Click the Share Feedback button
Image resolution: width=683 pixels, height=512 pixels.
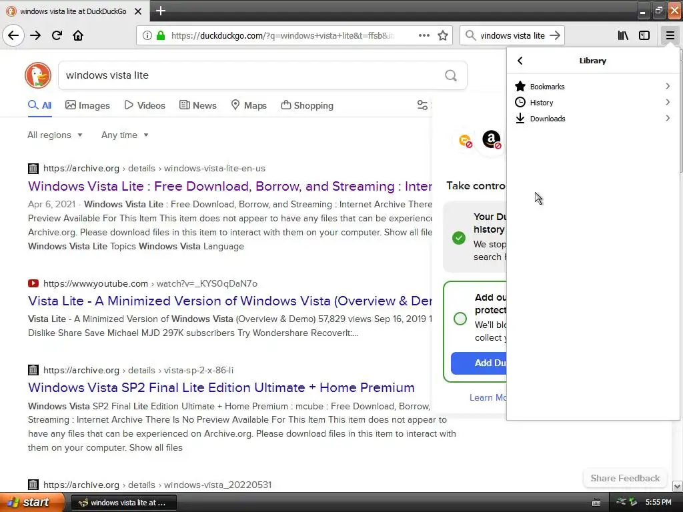click(x=625, y=478)
